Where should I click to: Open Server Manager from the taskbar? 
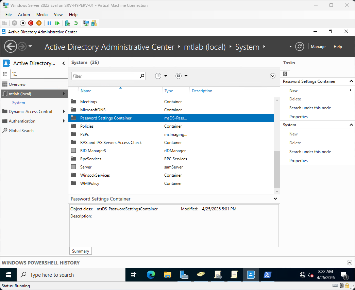pos(184,275)
